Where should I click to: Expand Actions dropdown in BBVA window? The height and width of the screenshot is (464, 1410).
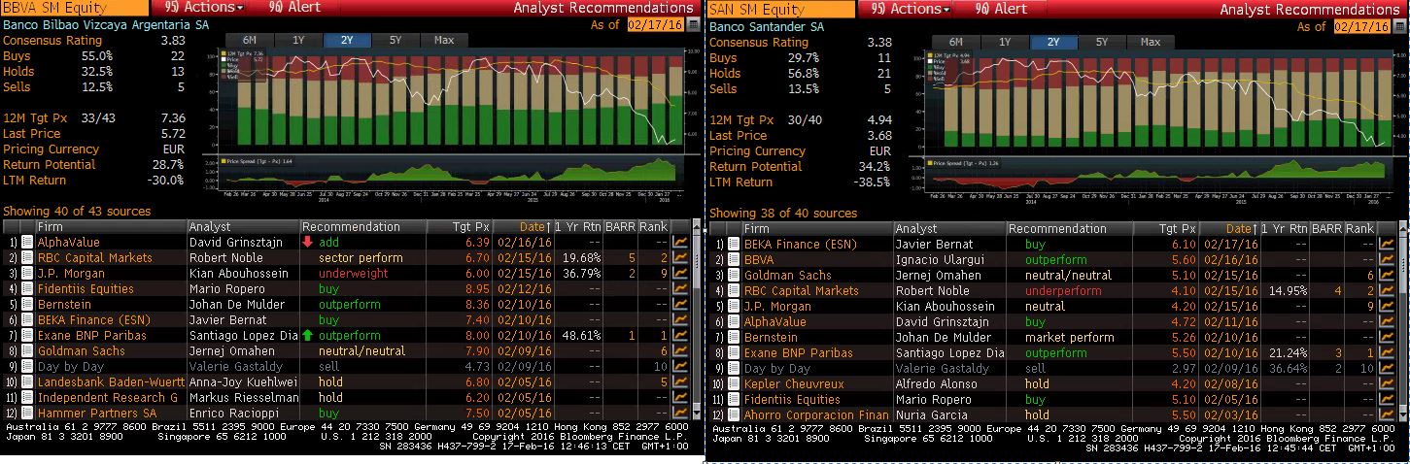pos(203,8)
